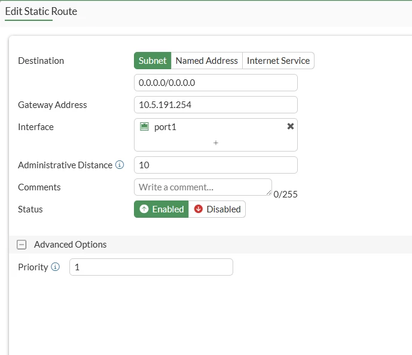
Task: Set Status to Enabled
Action: (x=161, y=209)
